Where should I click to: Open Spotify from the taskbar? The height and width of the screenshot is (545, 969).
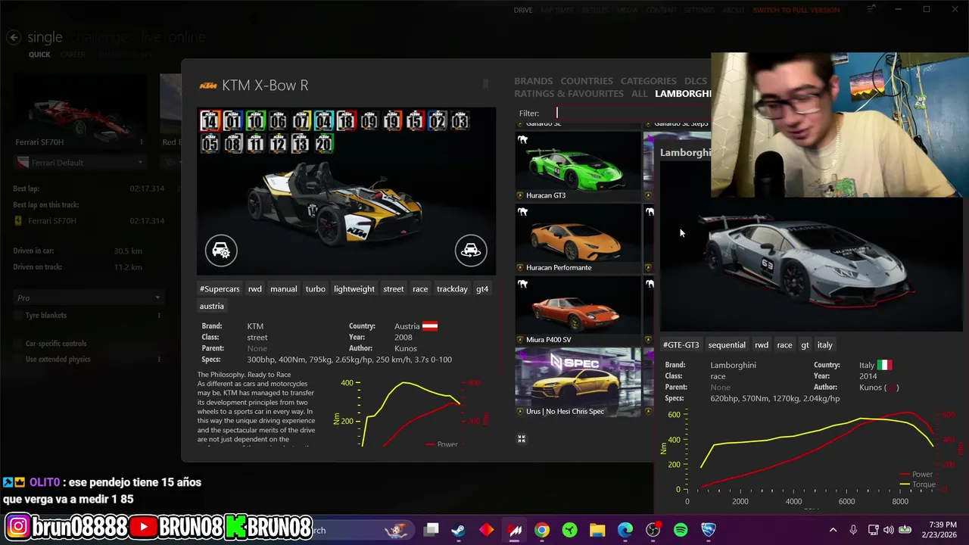(x=681, y=530)
